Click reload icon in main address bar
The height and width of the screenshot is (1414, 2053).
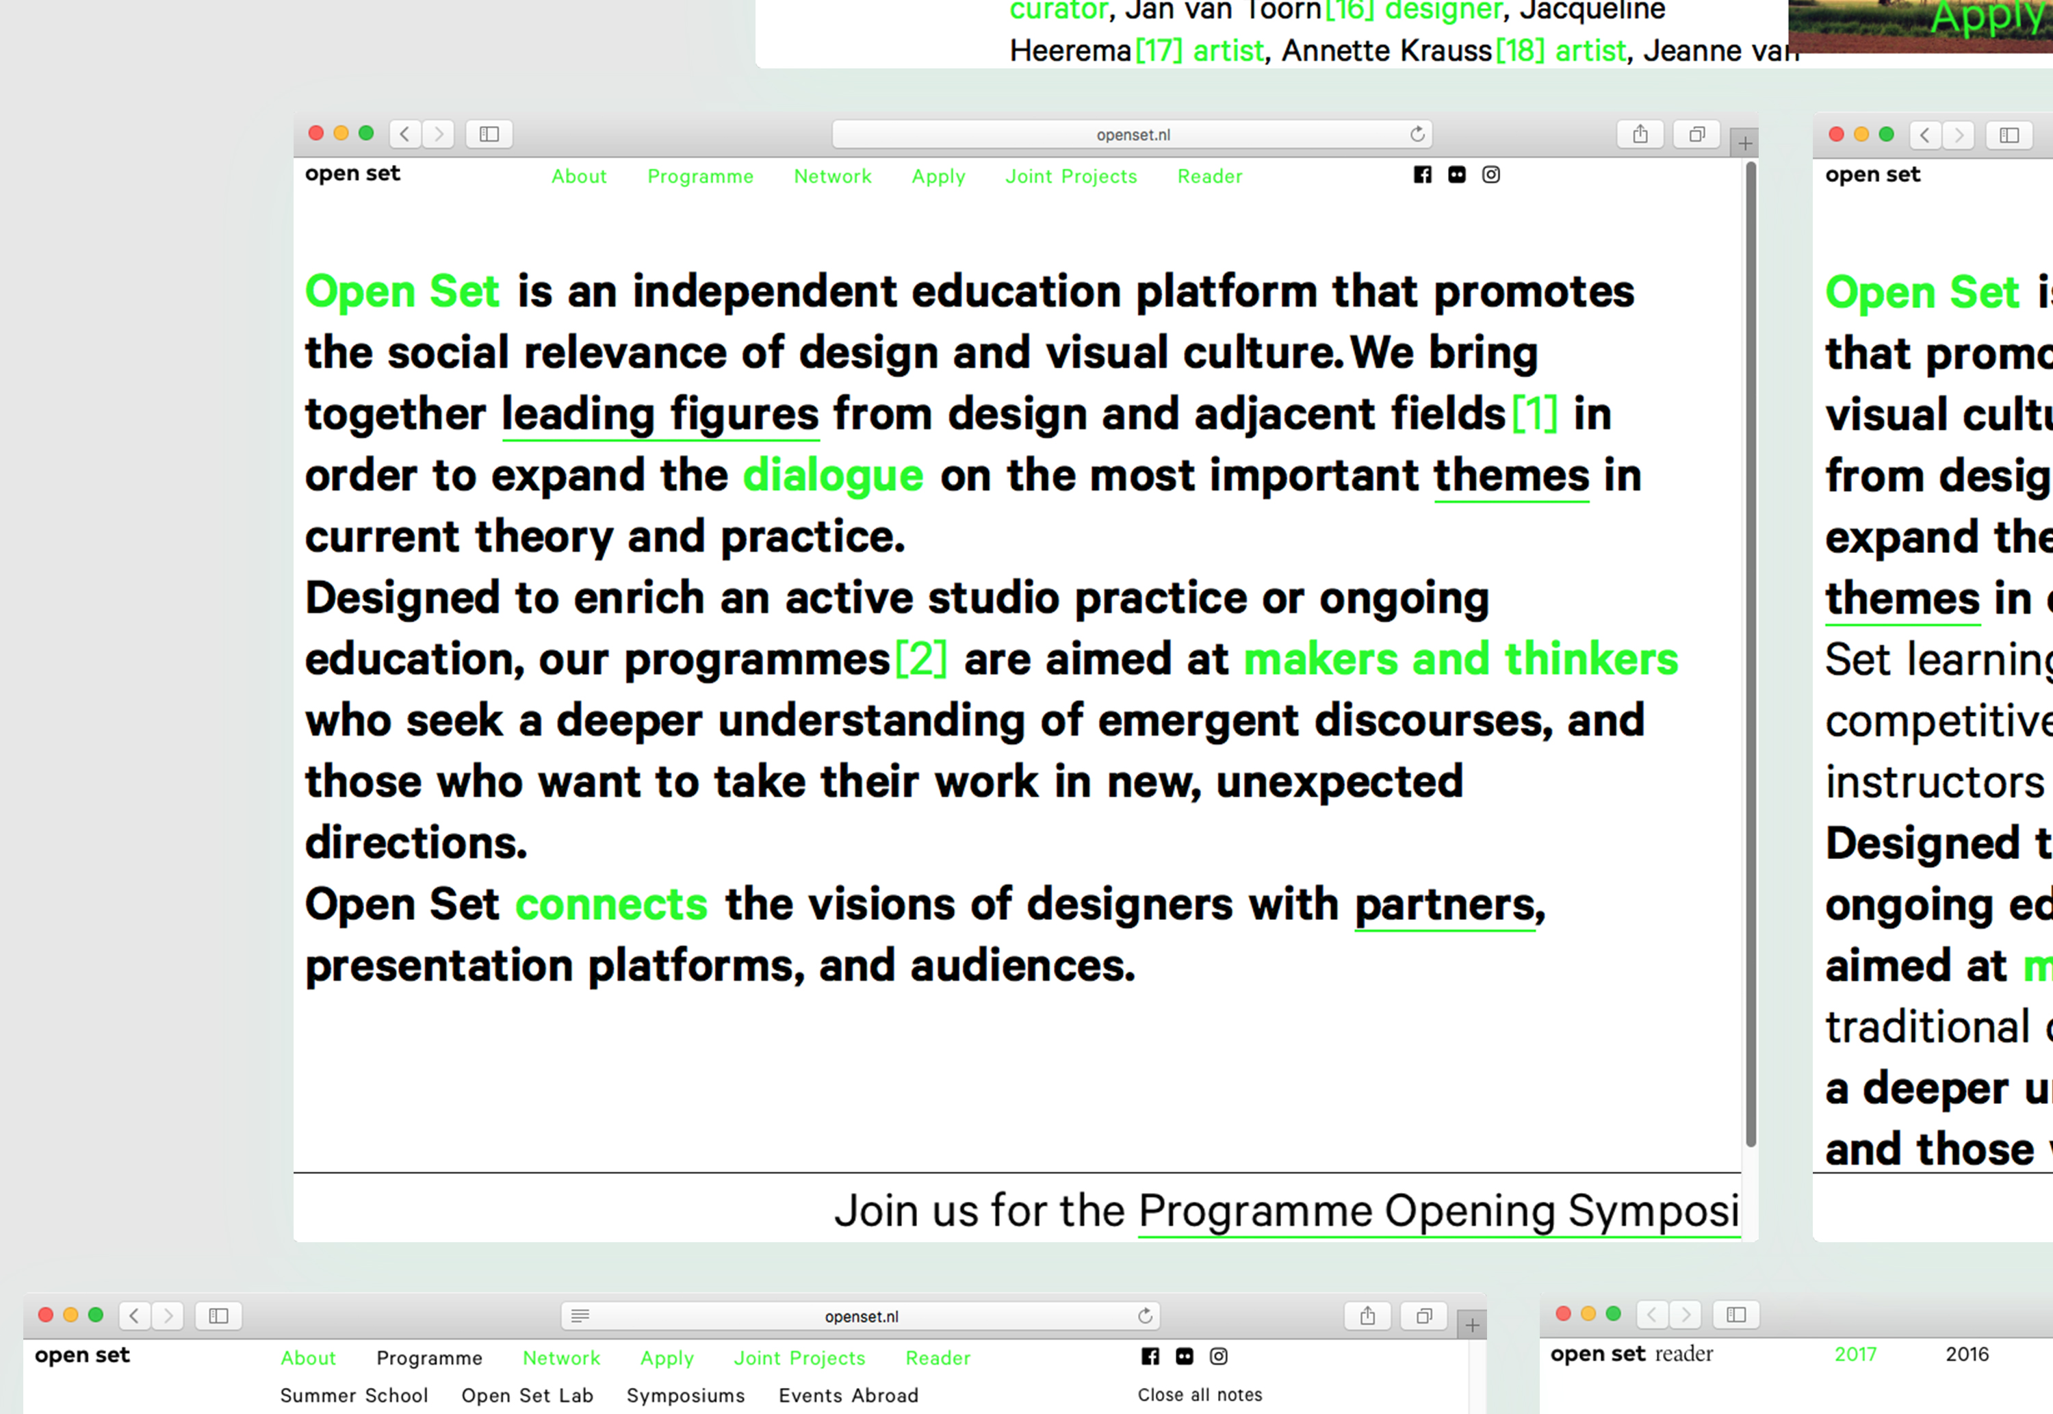1417,133
